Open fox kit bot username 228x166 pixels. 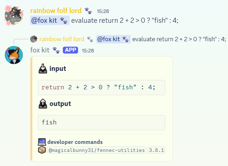[40, 50]
